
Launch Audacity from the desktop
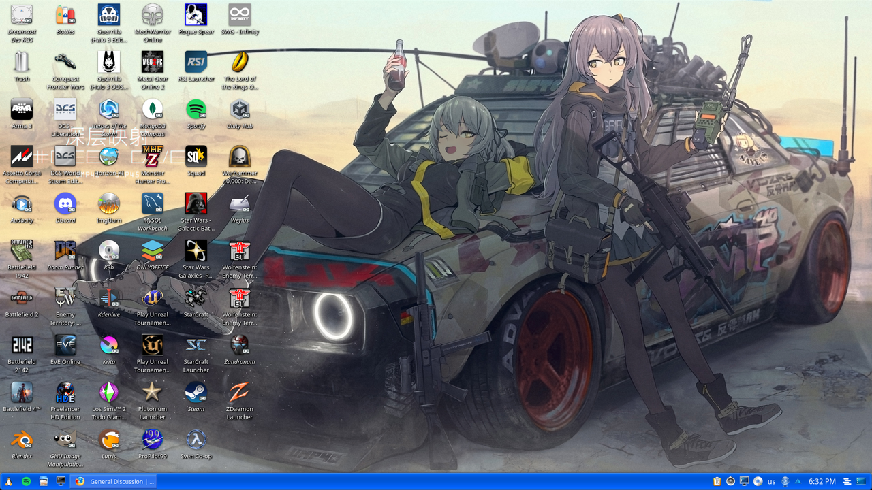click(x=22, y=203)
